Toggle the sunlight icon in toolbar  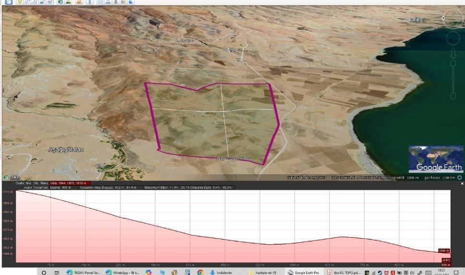69,2
